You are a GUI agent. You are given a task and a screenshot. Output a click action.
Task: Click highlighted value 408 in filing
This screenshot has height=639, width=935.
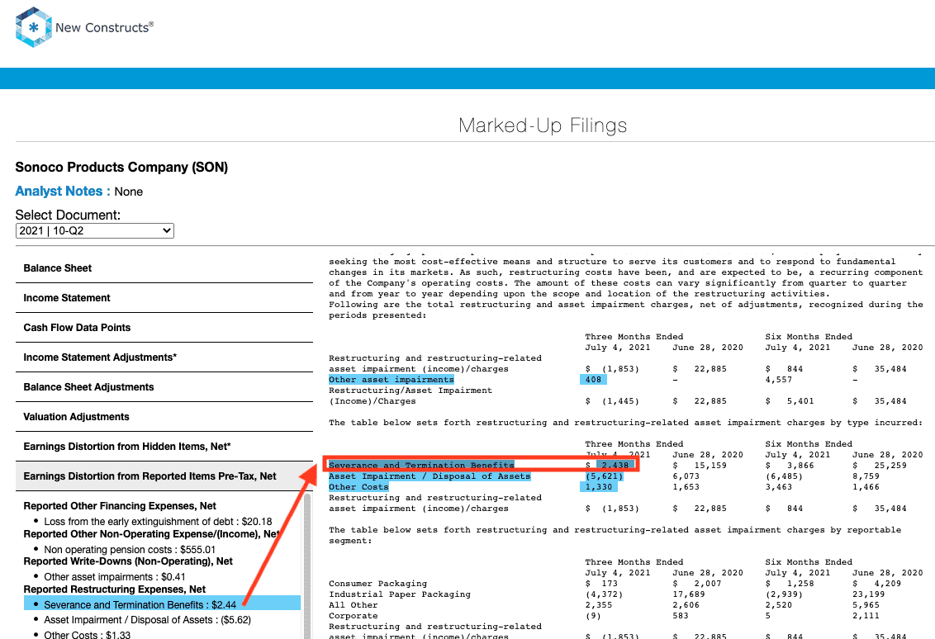tap(593, 380)
